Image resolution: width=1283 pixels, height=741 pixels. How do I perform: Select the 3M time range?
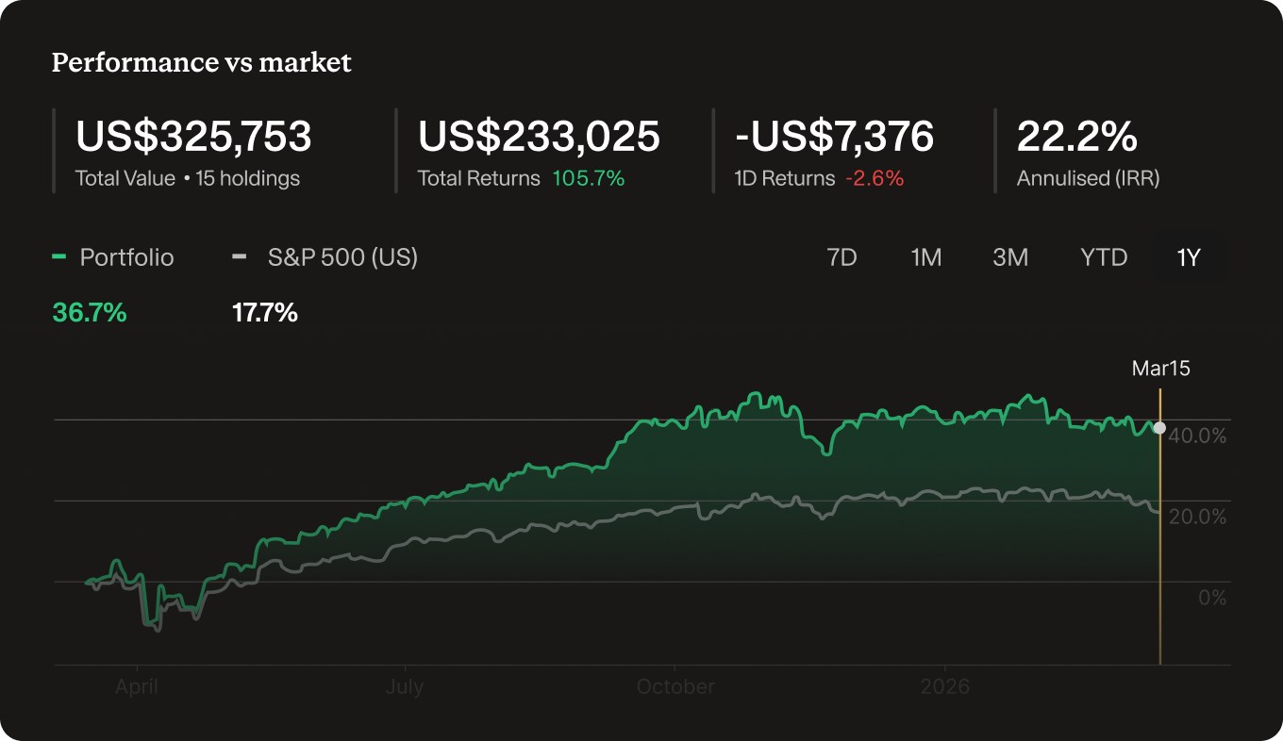click(1010, 256)
